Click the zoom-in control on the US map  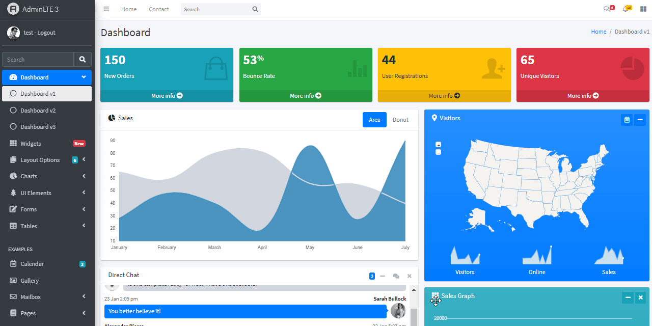pyautogui.click(x=438, y=145)
